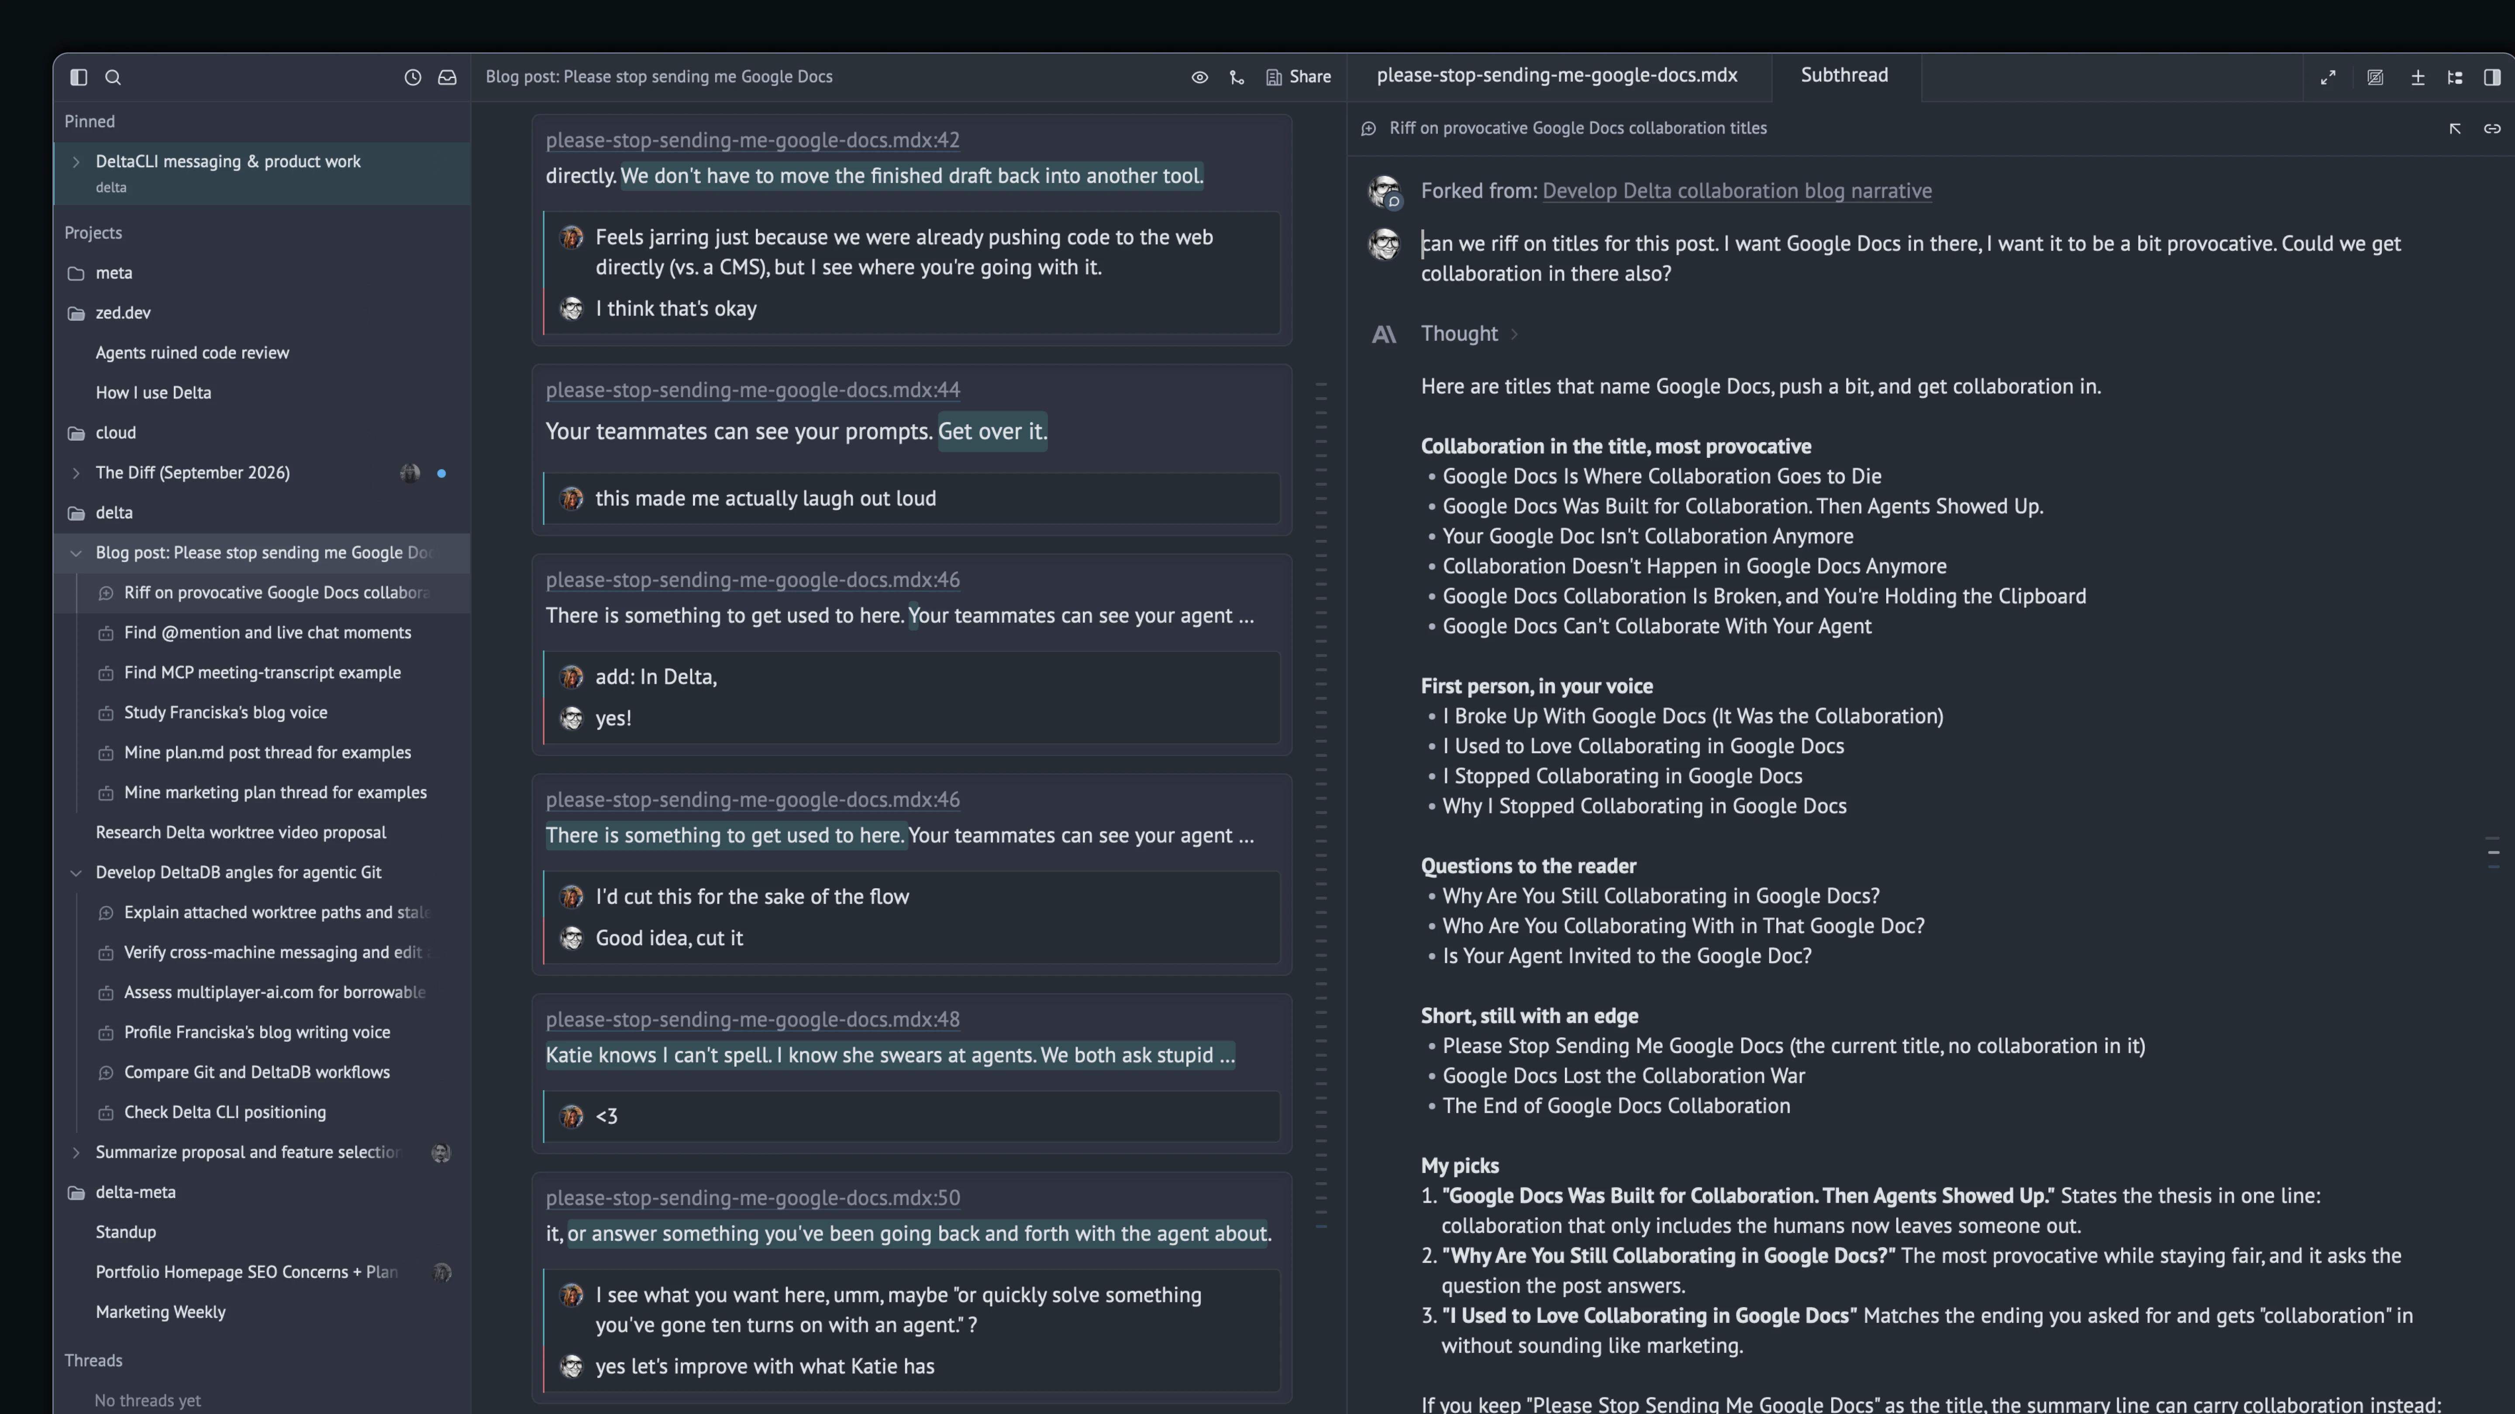Click the Share button
The image size is (2515, 1414).
1299,77
